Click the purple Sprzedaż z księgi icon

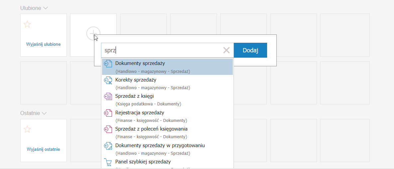tap(108, 96)
